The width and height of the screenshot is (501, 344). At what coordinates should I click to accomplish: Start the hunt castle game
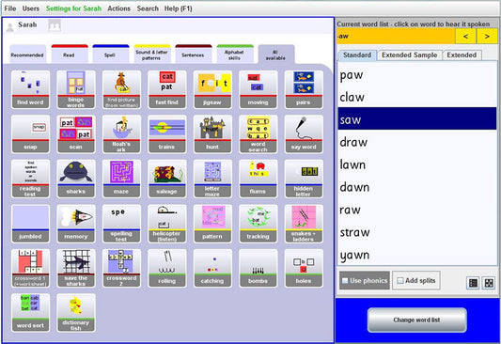tap(212, 134)
